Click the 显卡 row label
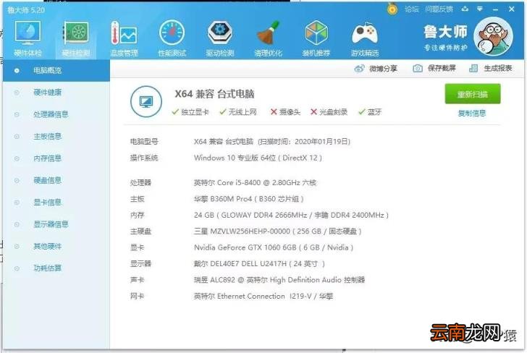527x353 pixels. [x=137, y=247]
